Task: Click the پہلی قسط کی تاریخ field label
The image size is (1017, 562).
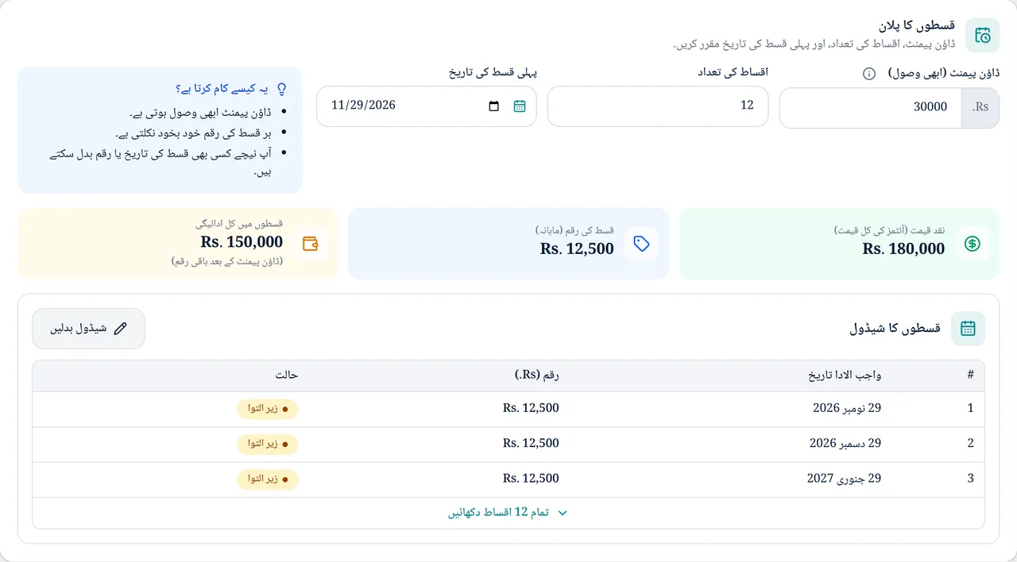Action: click(x=493, y=72)
